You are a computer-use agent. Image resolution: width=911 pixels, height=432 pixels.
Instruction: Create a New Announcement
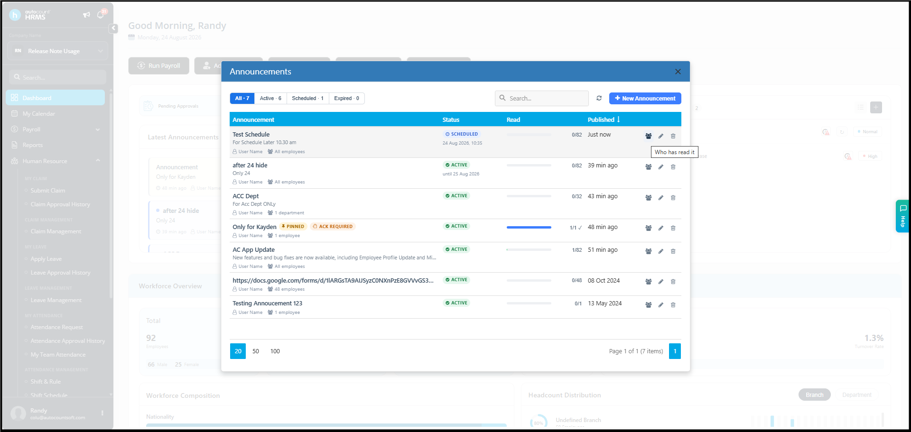(645, 98)
